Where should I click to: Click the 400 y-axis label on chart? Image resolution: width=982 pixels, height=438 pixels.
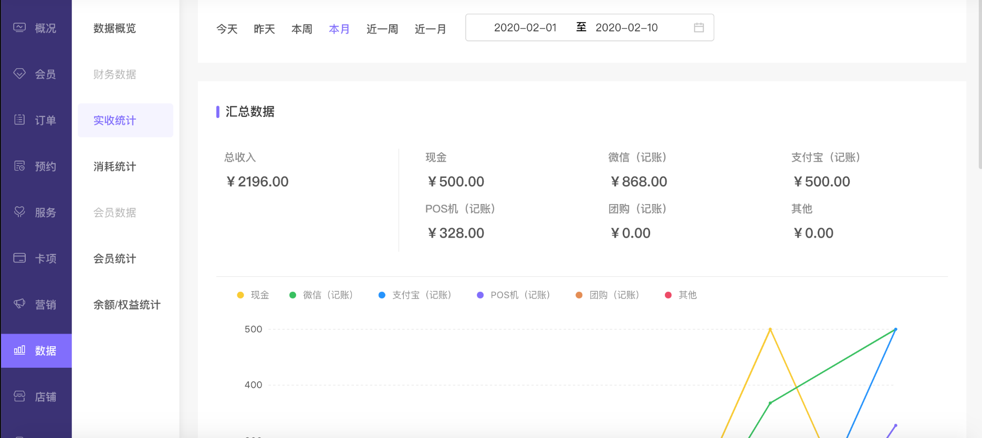[253, 385]
